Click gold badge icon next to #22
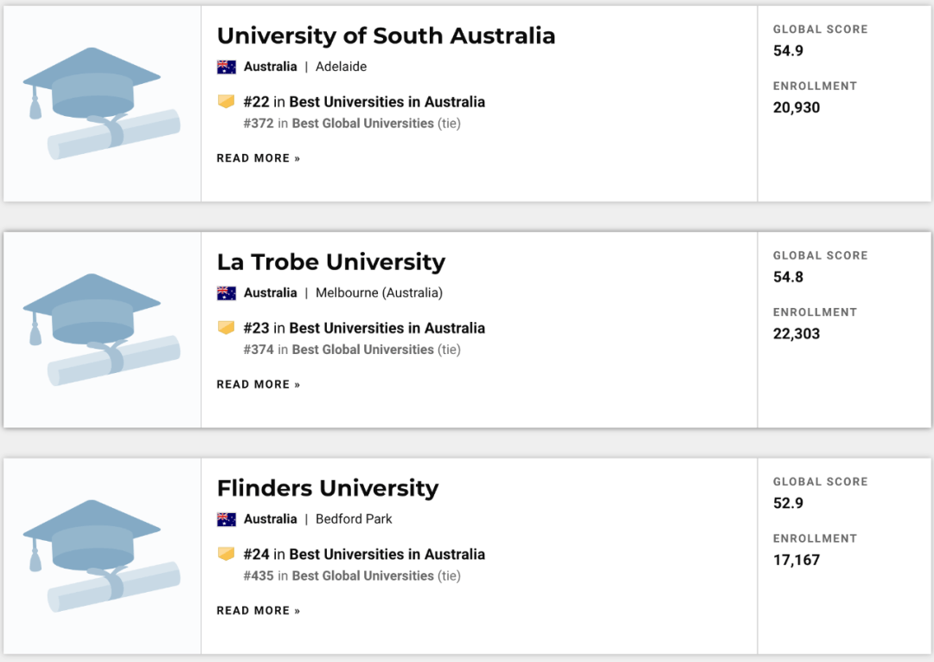 click(x=227, y=102)
